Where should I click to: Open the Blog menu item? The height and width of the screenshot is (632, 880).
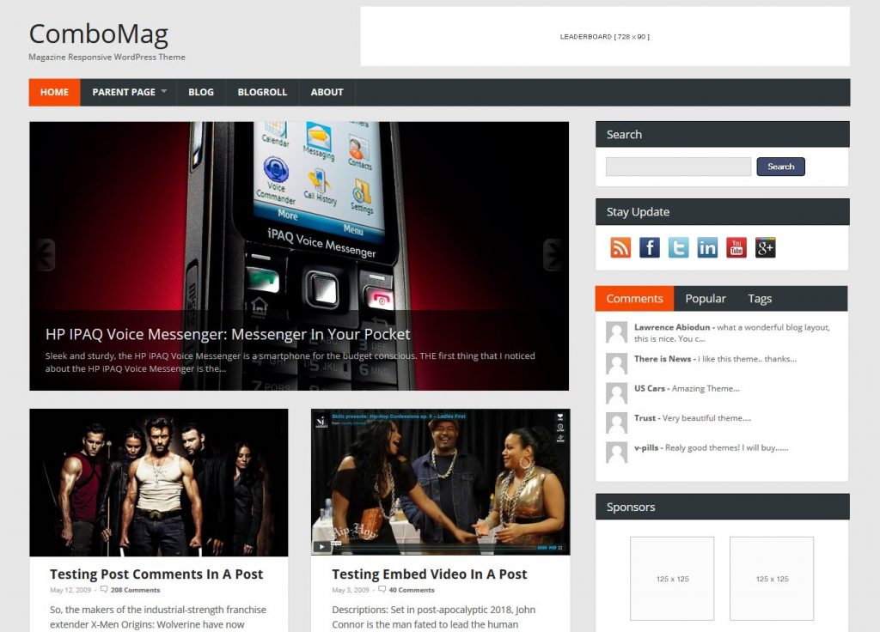point(201,92)
